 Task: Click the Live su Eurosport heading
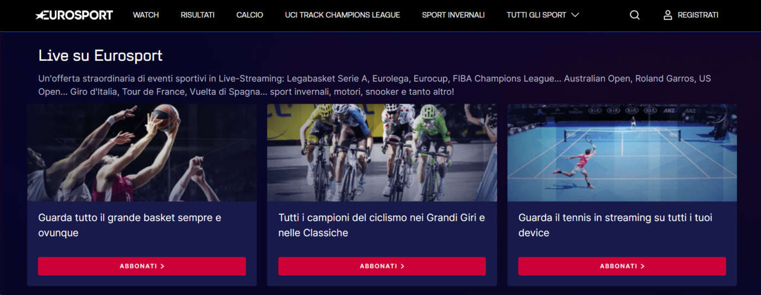[x=101, y=55]
